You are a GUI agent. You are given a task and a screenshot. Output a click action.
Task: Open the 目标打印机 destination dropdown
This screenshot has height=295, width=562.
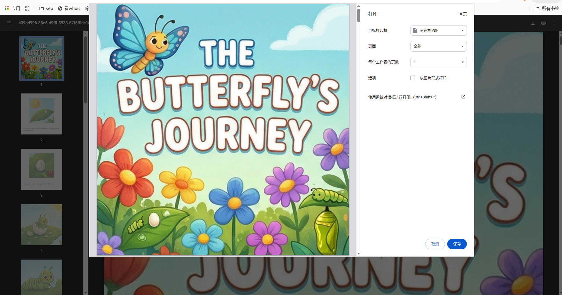(x=438, y=30)
